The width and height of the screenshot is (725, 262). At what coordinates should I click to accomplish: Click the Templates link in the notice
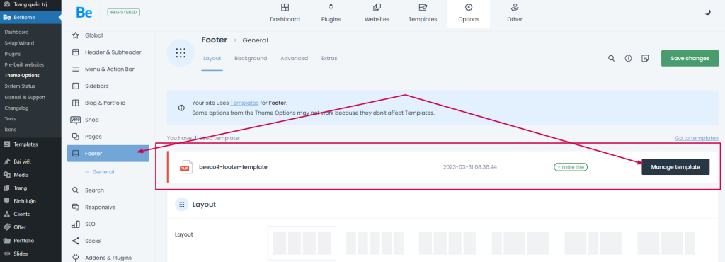244,103
